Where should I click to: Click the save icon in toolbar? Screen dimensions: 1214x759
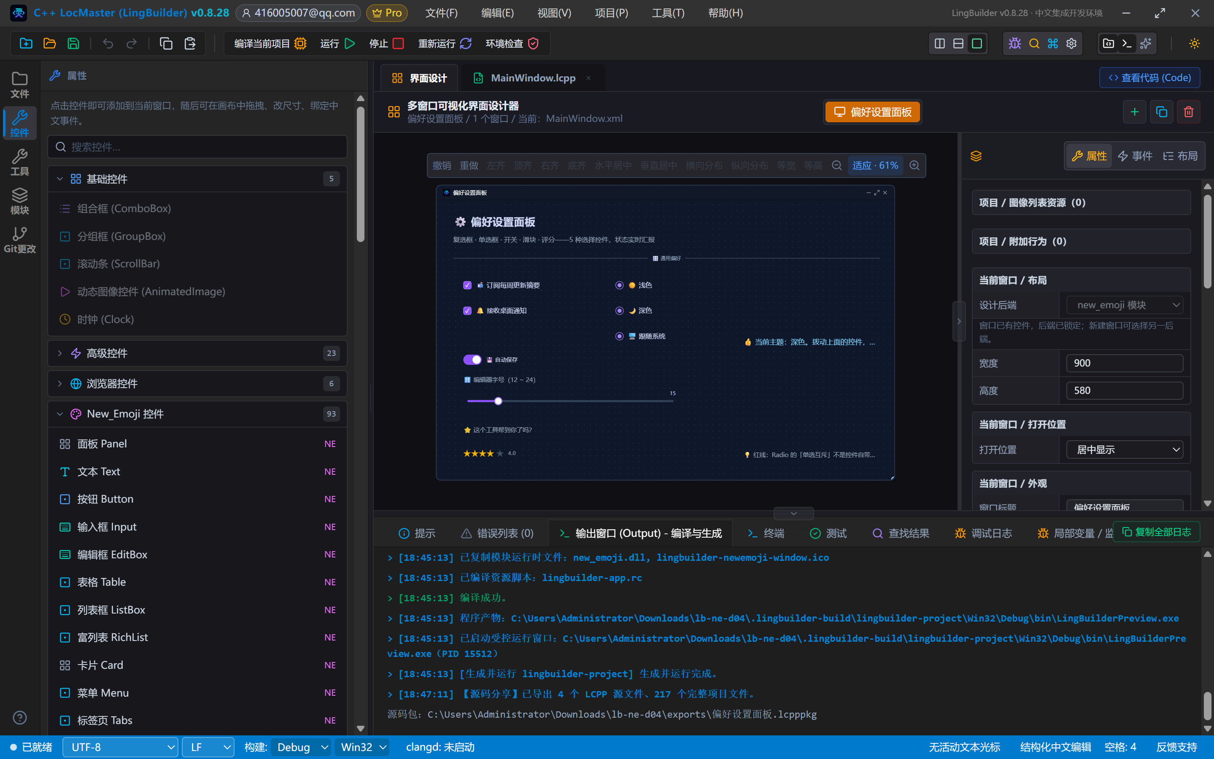point(73,44)
